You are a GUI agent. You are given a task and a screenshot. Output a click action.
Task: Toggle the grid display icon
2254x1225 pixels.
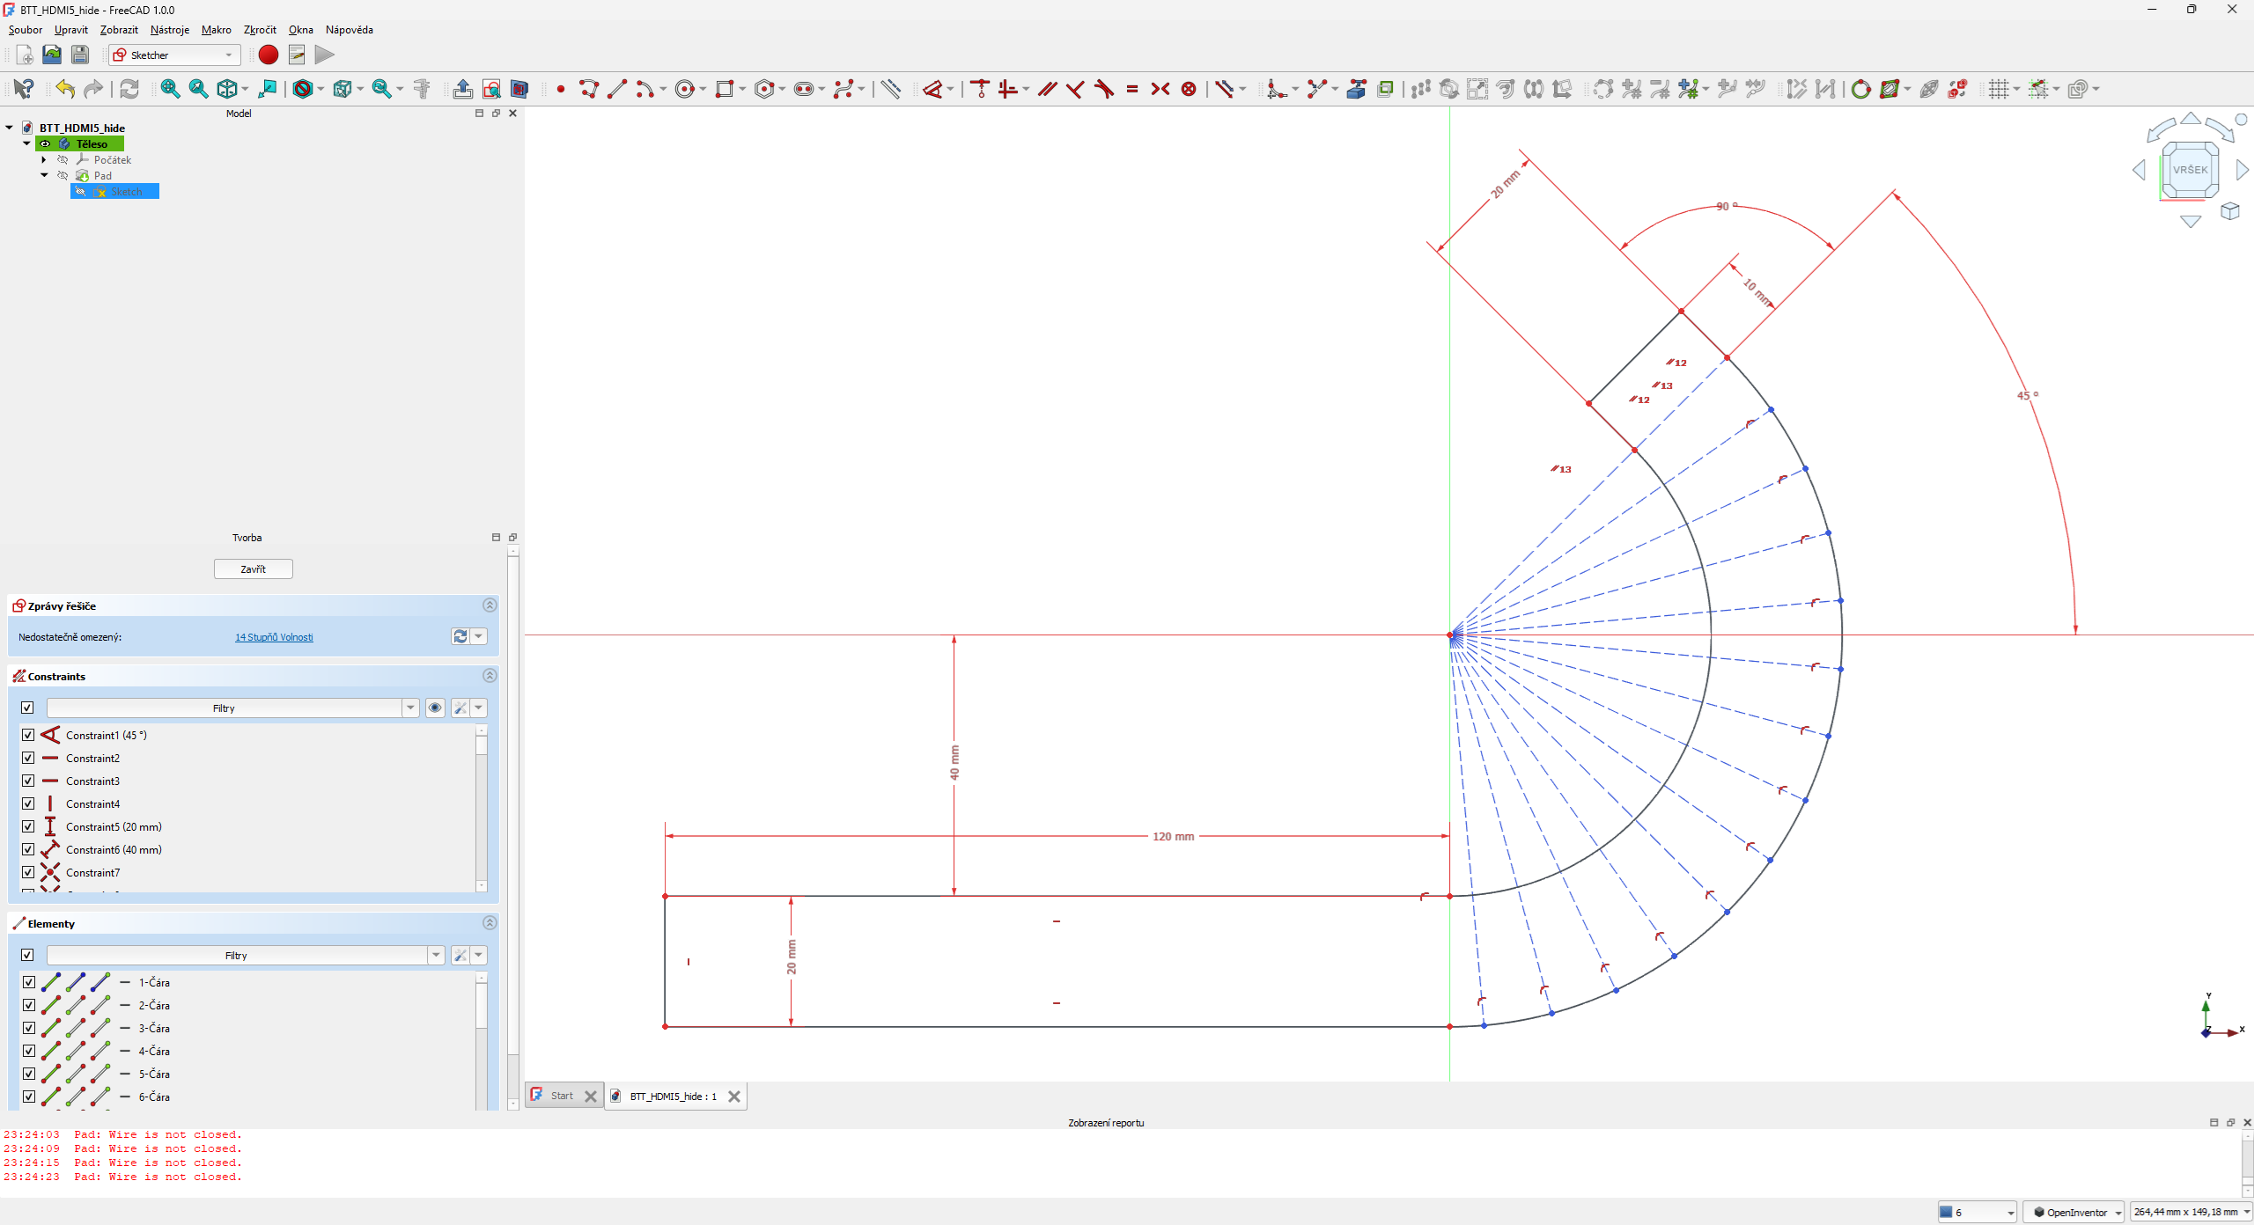tap(1999, 89)
